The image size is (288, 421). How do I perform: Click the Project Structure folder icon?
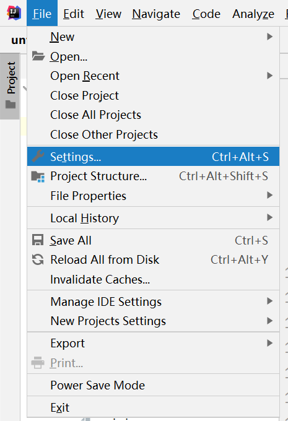point(38,176)
